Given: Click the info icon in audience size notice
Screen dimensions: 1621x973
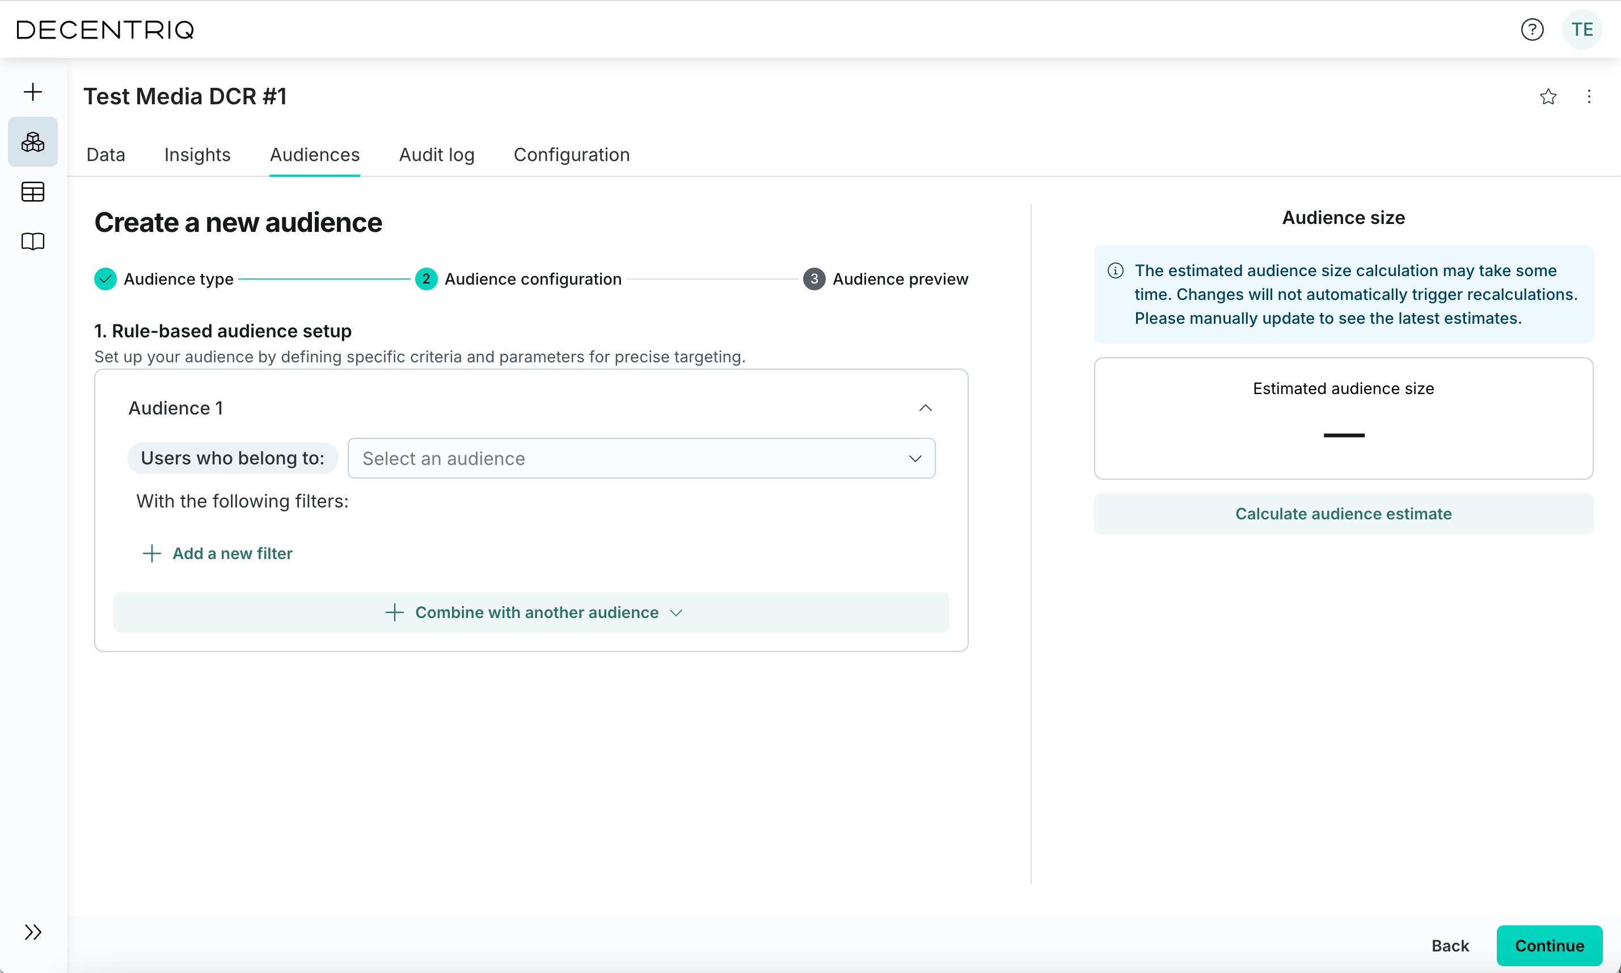Looking at the screenshot, I should pyautogui.click(x=1116, y=271).
